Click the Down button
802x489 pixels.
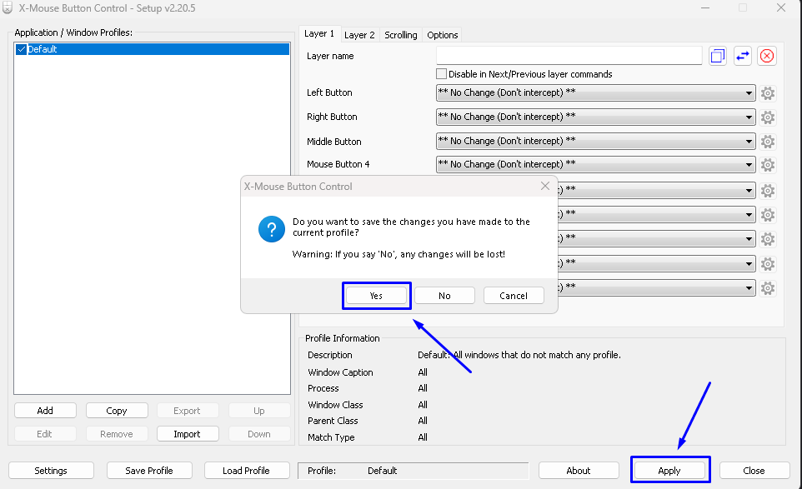[x=259, y=434]
